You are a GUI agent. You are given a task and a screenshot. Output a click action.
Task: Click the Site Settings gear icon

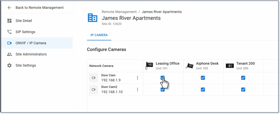(x=10, y=65)
